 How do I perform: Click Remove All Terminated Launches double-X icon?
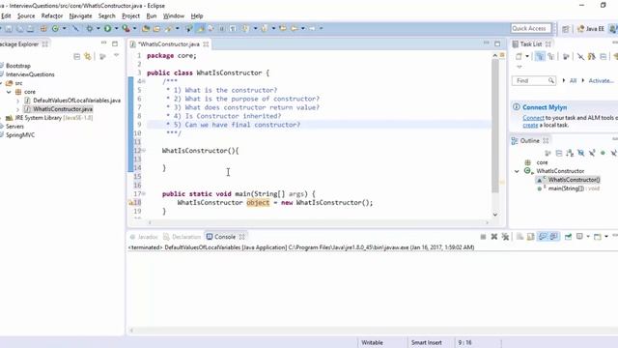point(505,237)
